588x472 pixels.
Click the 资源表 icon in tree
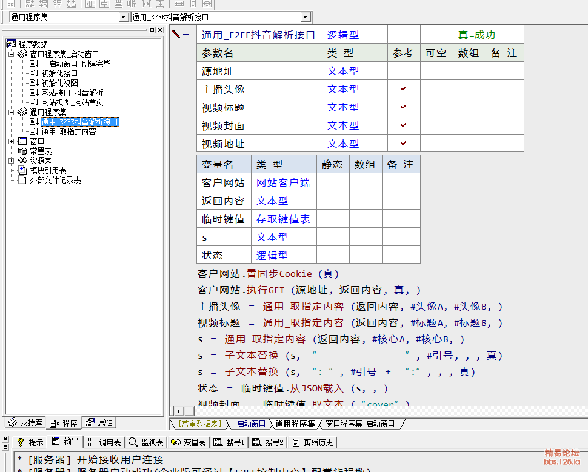(x=23, y=161)
